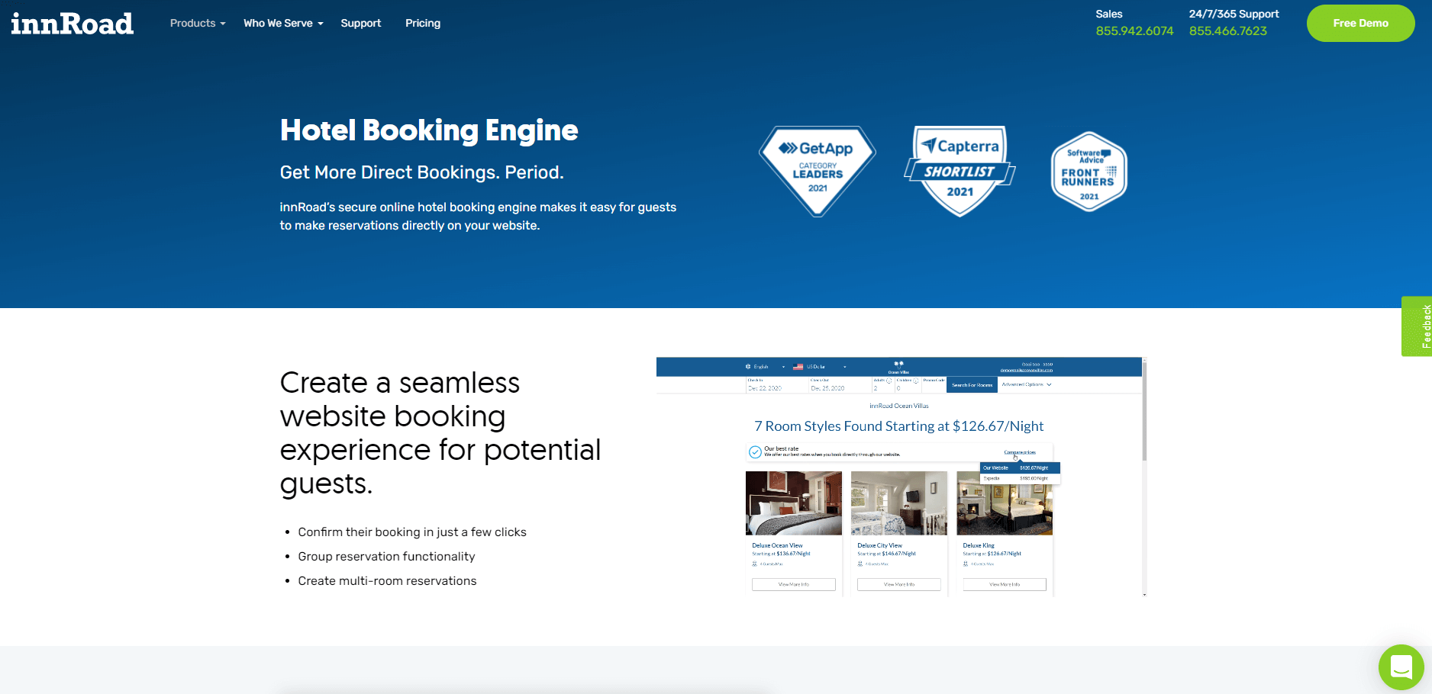Screen dimensions: 1432x694
Task: Open the Products dropdown menu
Action: pos(198,24)
